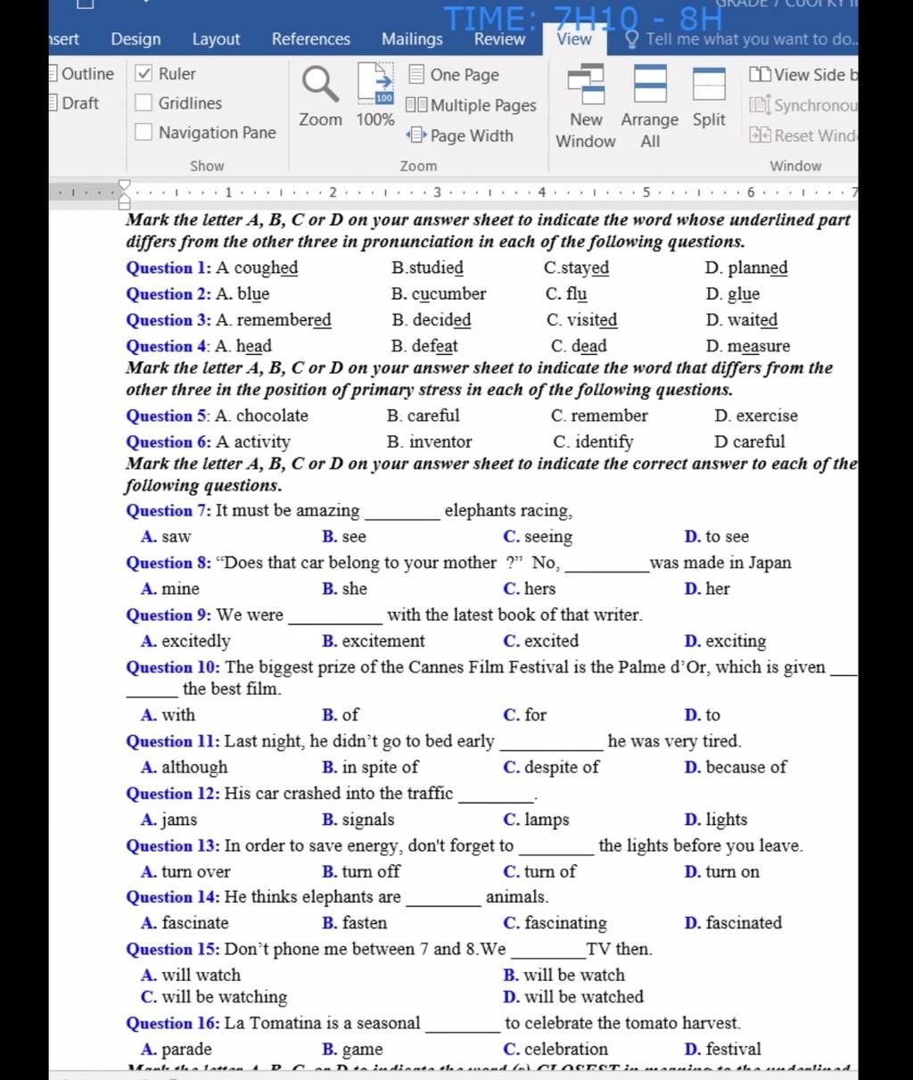The image size is (913, 1080).
Task: Open the Mailings ribbon tab
Action: (x=412, y=39)
